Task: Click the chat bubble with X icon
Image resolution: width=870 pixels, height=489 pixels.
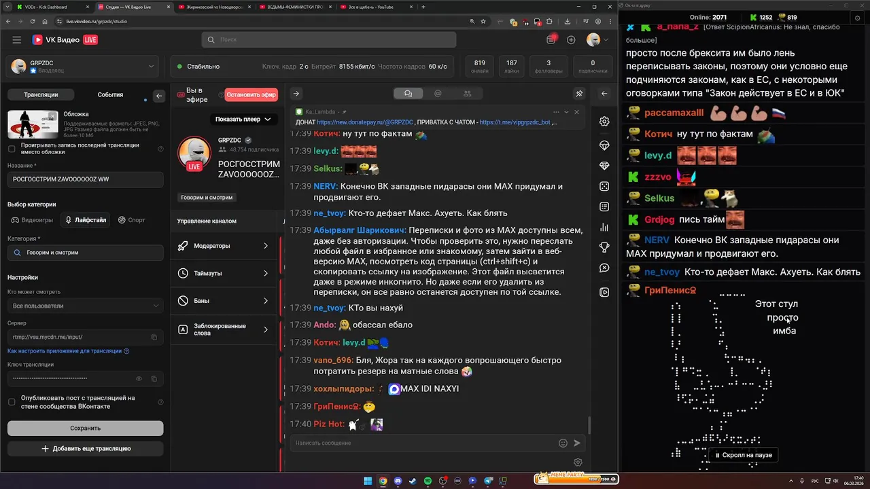Action: pos(604,268)
